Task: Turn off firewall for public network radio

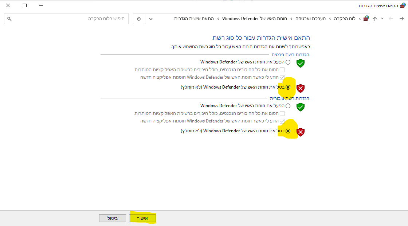Action: [288, 131]
